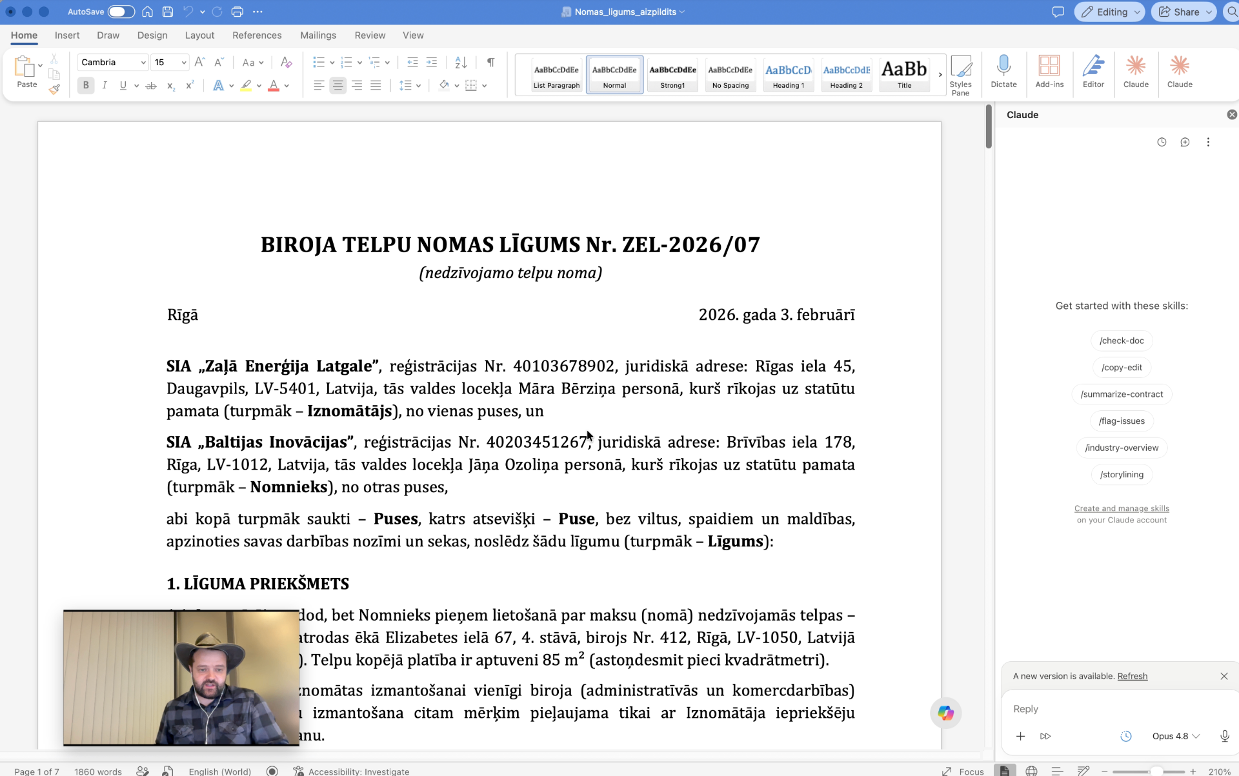The width and height of the screenshot is (1239, 776).
Task: Select the /check-doc skill
Action: pos(1122,341)
